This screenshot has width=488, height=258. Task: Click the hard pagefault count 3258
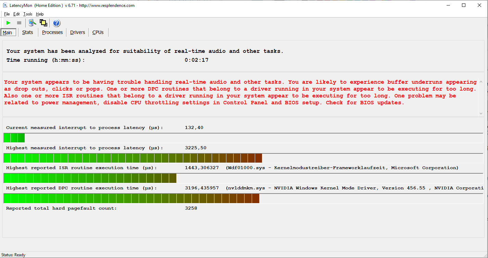[191, 208]
